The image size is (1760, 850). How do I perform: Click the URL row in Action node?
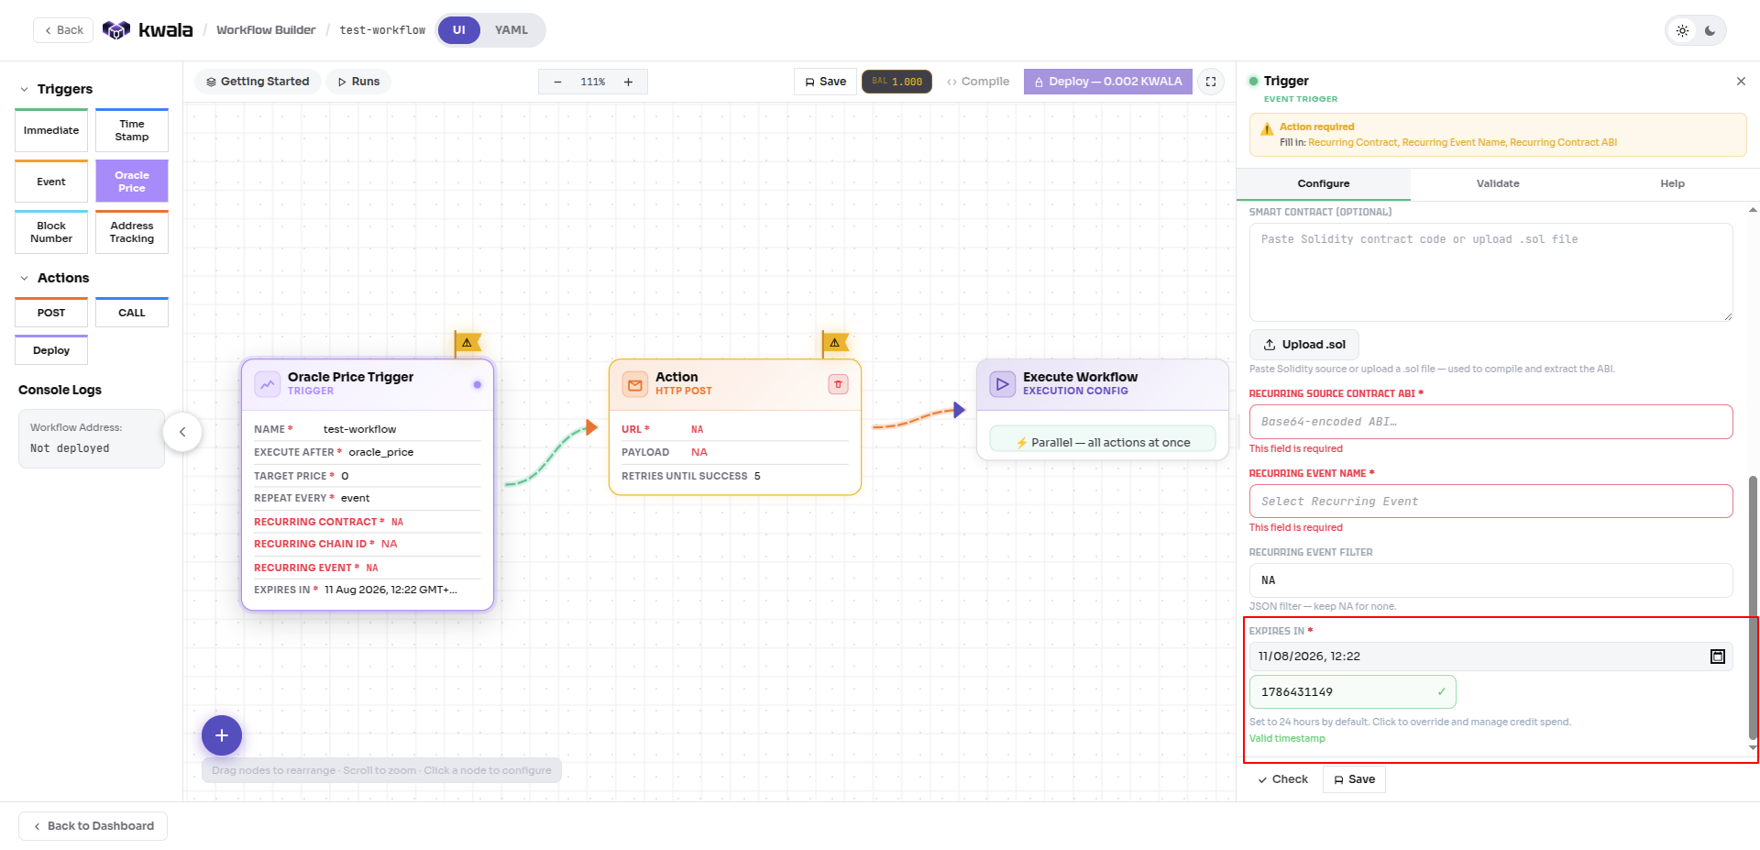pyautogui.click(x=734, y=429)
